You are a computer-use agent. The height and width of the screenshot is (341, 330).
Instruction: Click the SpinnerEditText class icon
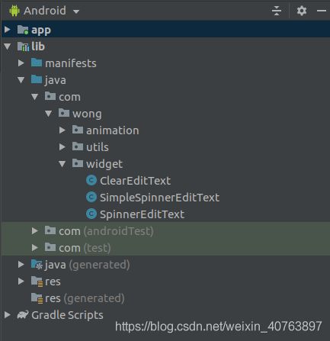tap(91, 214)
